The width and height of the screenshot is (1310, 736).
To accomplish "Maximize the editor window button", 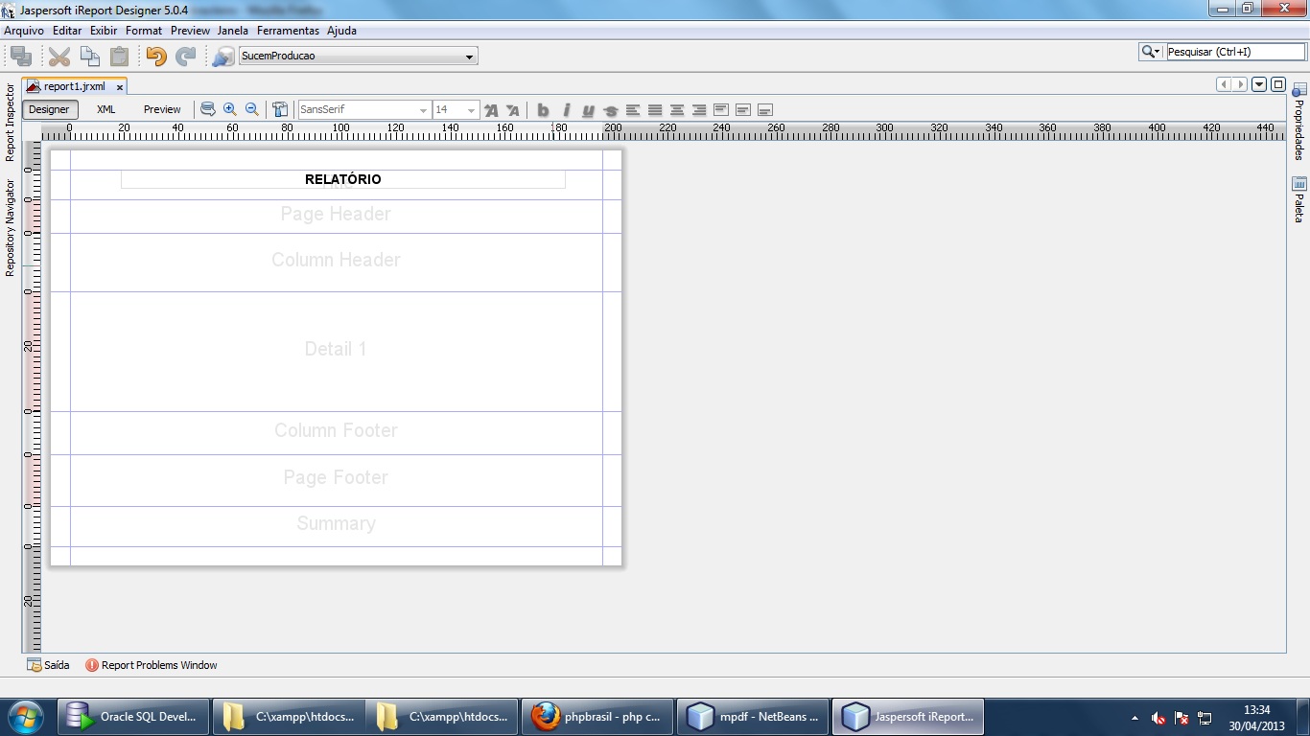I will (1277, 84).
